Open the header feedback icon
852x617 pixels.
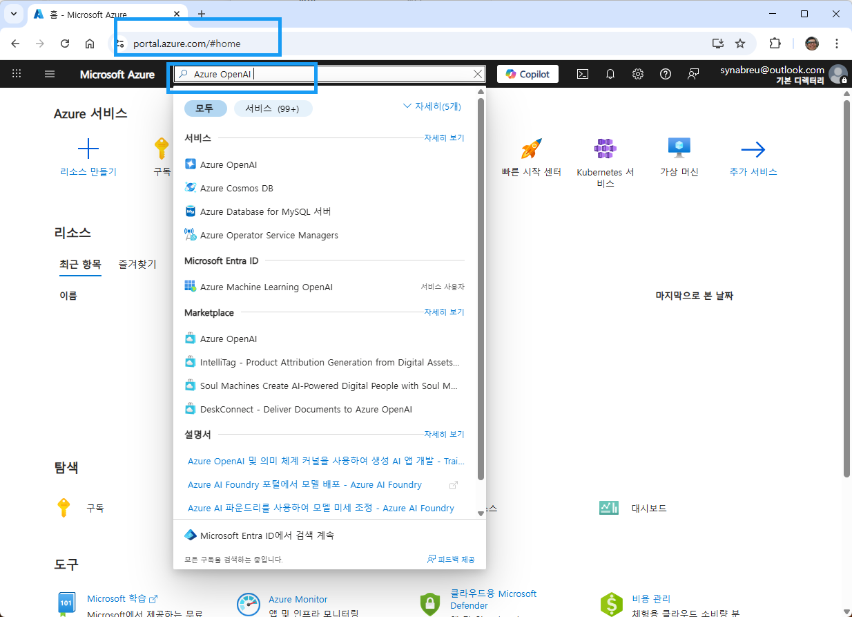[693, 74]
